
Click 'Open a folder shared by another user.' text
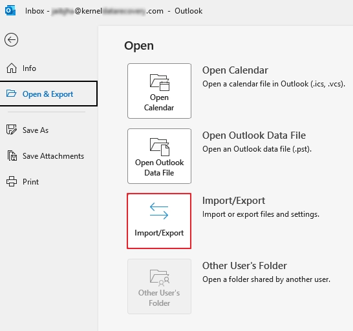266,279
